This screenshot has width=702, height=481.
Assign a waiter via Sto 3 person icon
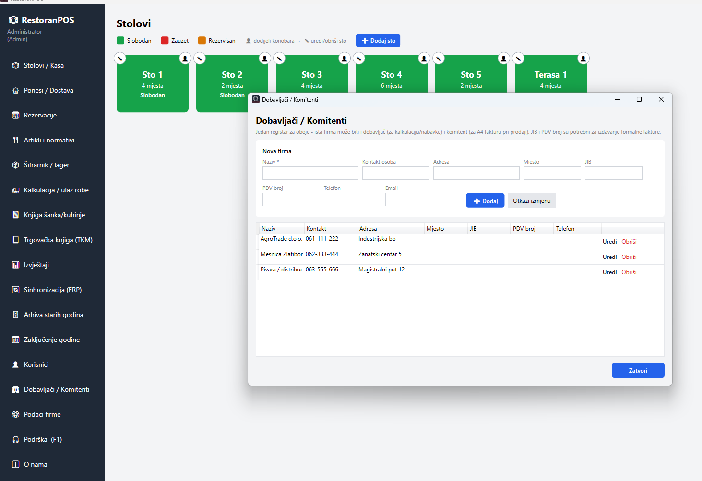[x=344, y=59]
